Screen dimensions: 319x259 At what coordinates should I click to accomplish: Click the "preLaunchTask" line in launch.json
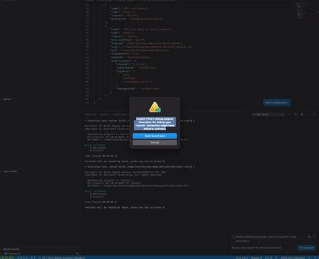(128, 40)
